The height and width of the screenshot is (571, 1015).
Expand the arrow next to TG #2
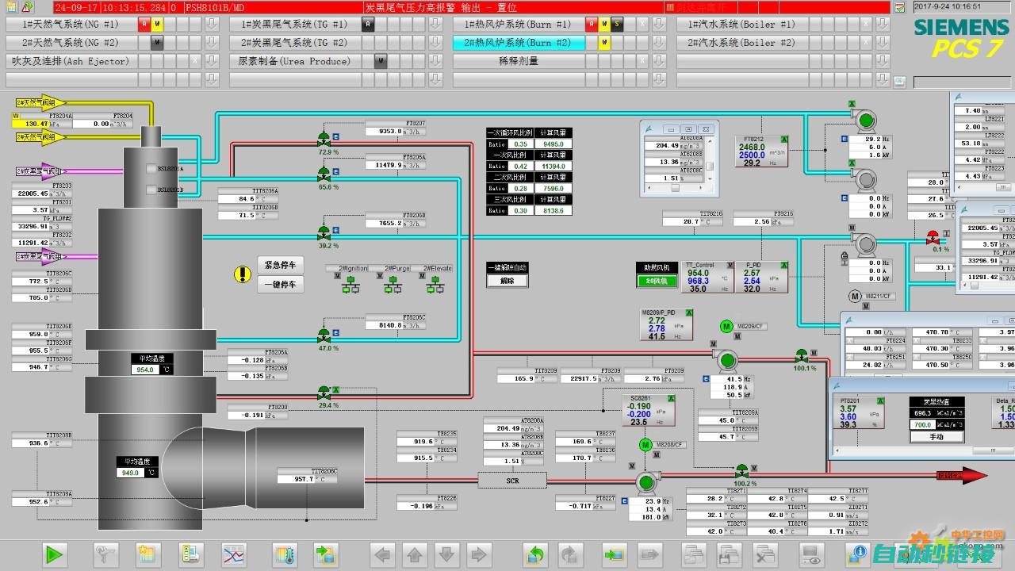click(435, 43)
